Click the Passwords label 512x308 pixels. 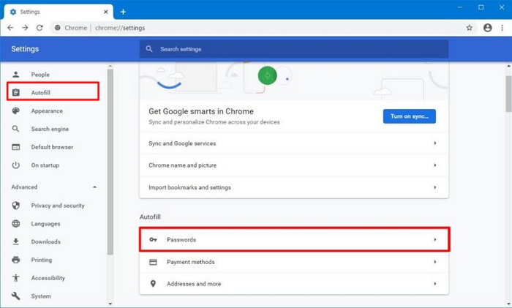tap(181, 239)
